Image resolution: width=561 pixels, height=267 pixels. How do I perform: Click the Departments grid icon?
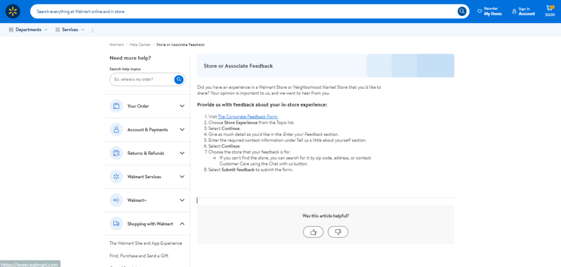(11, 30)
